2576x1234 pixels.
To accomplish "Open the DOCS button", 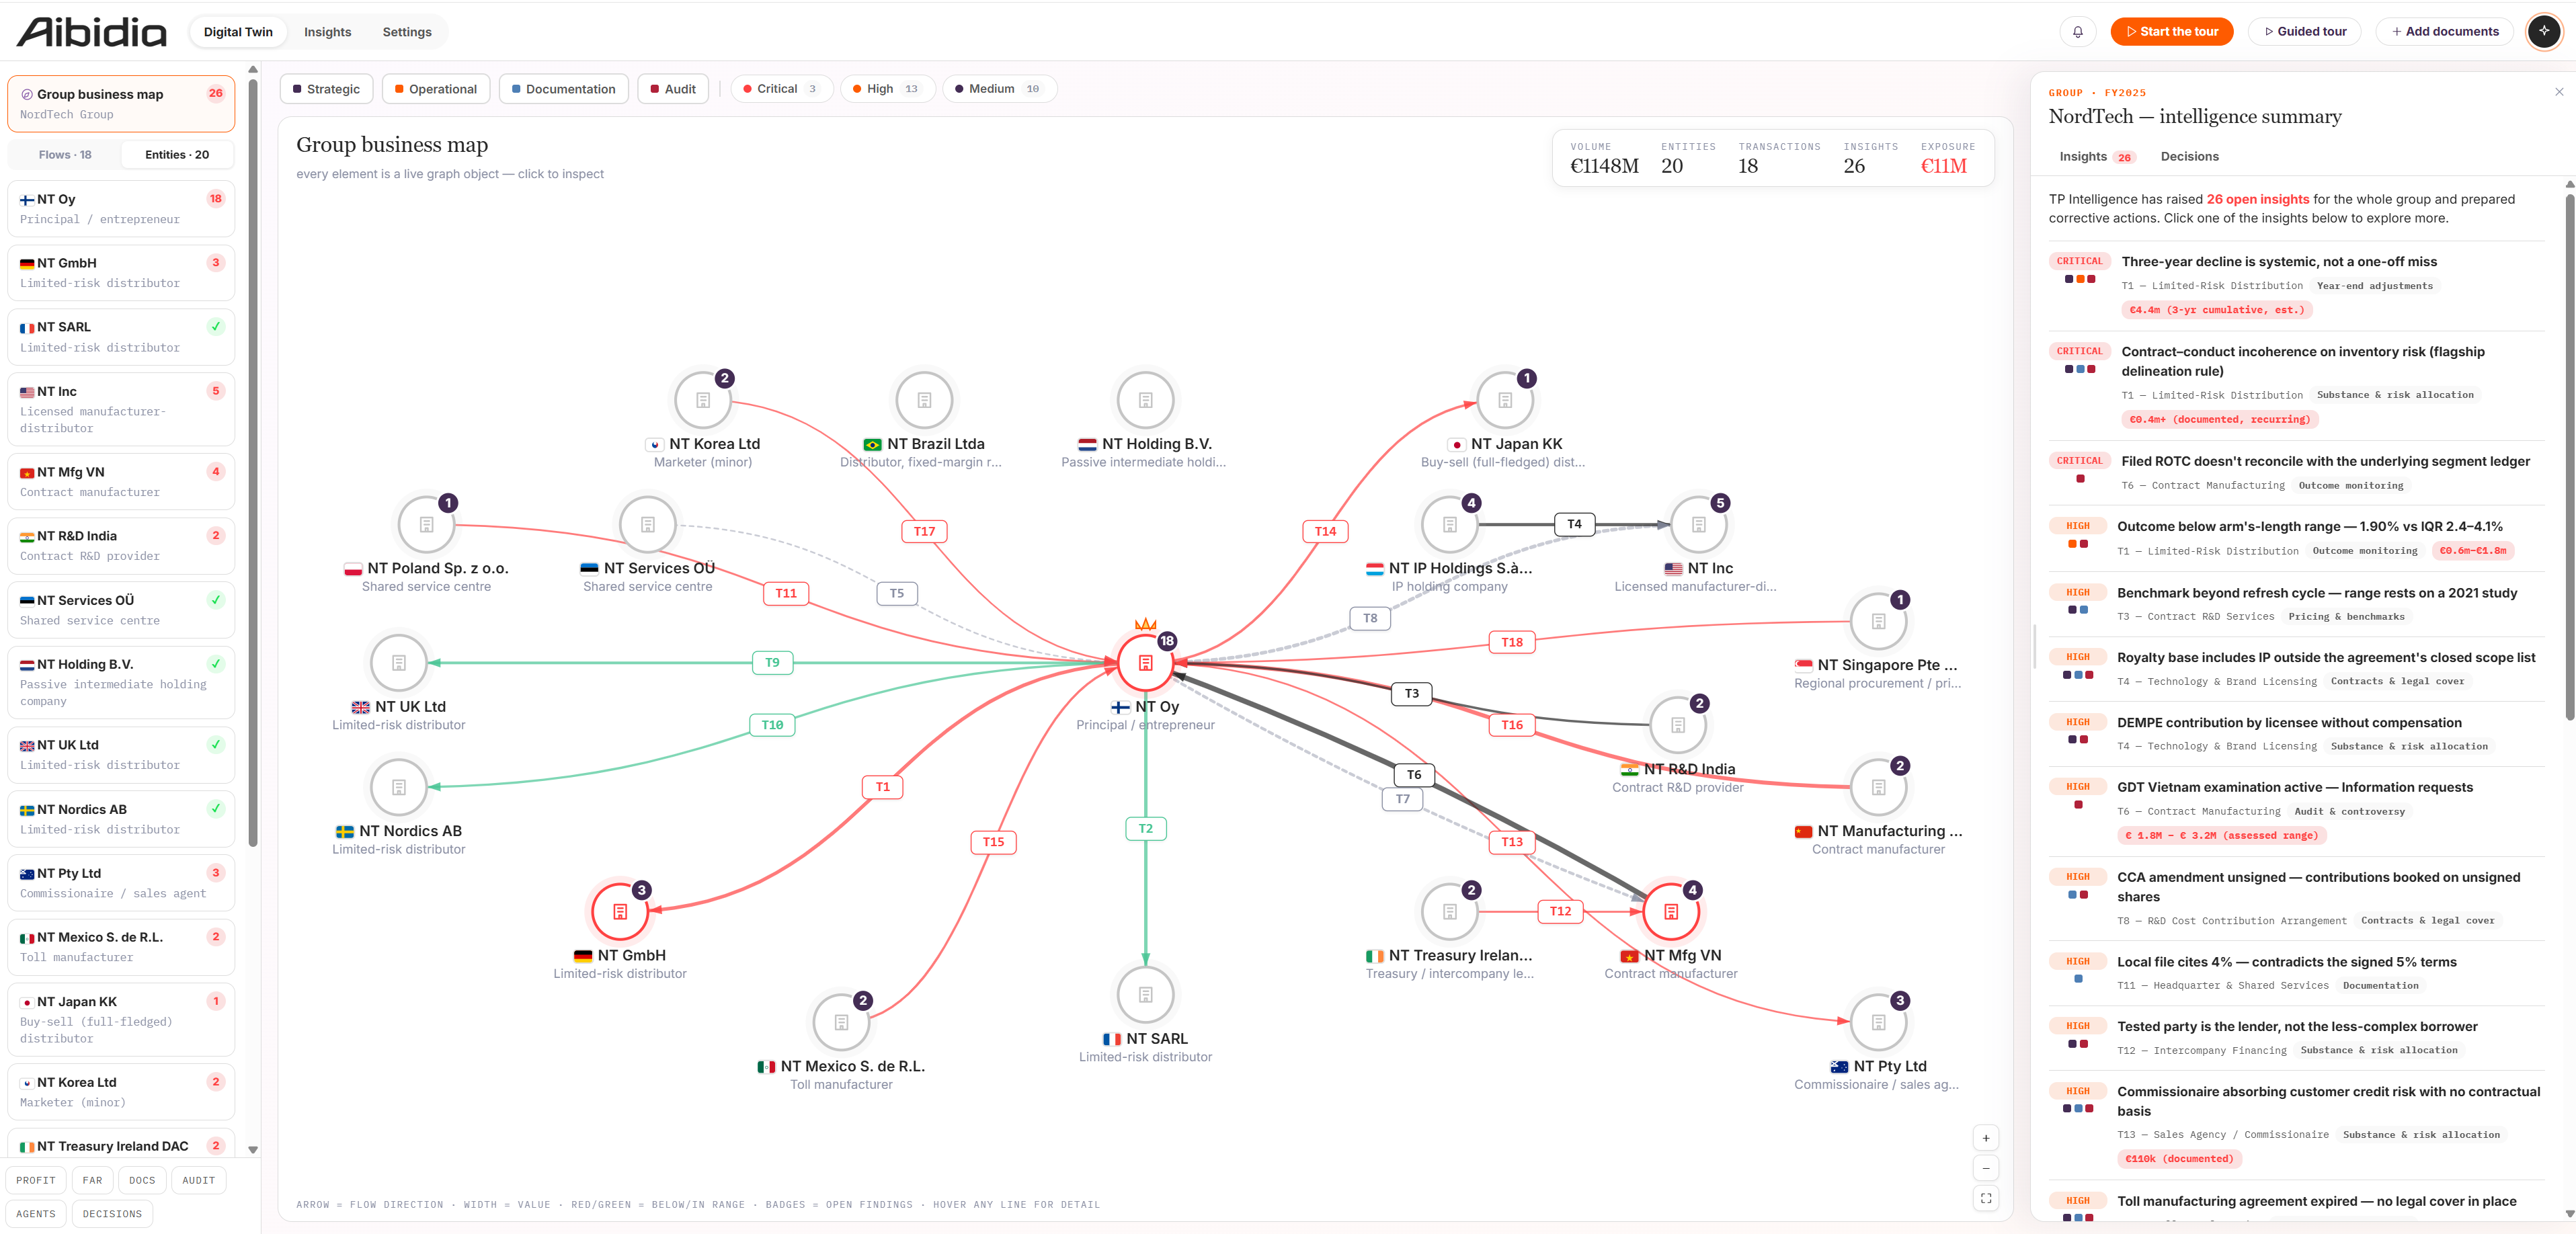I will [x=142, y=1180].
